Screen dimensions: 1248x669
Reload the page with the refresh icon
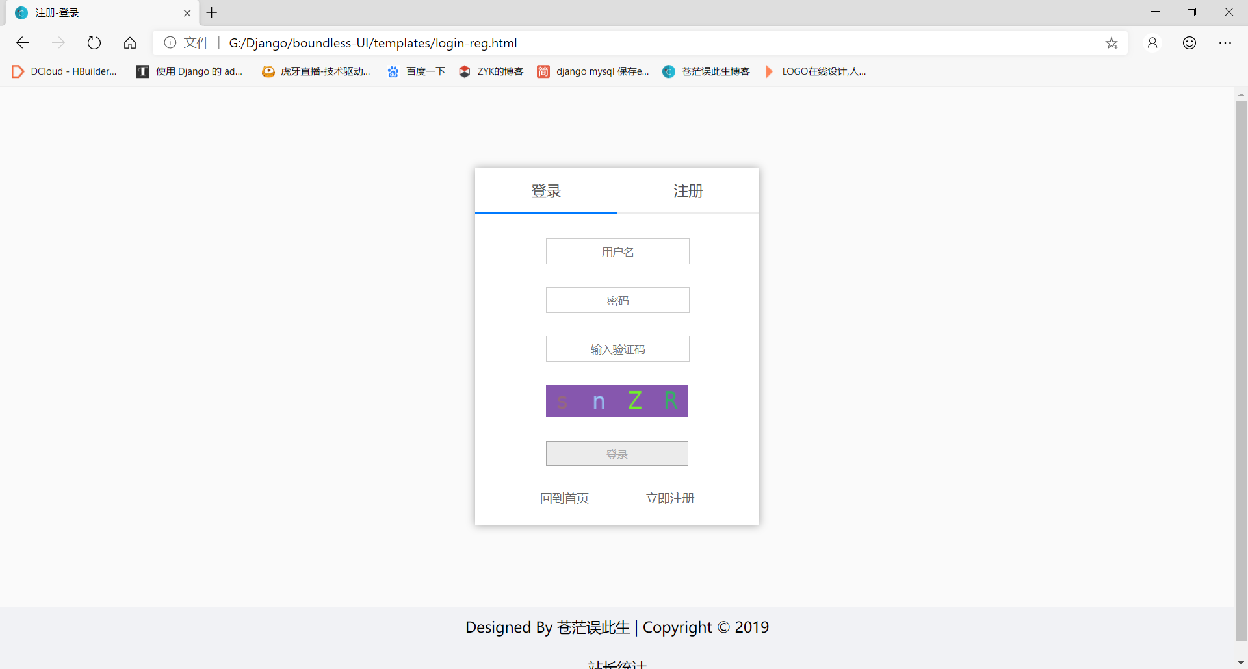94,43
